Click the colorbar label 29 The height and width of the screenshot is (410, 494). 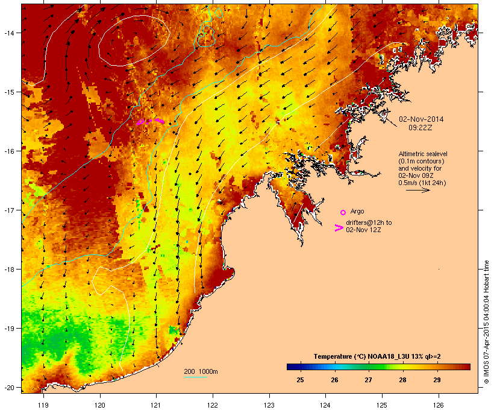[437, 380]
